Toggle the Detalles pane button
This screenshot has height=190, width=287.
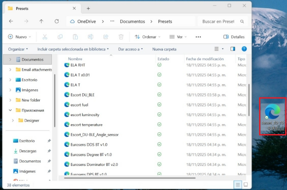coord(234,37)
